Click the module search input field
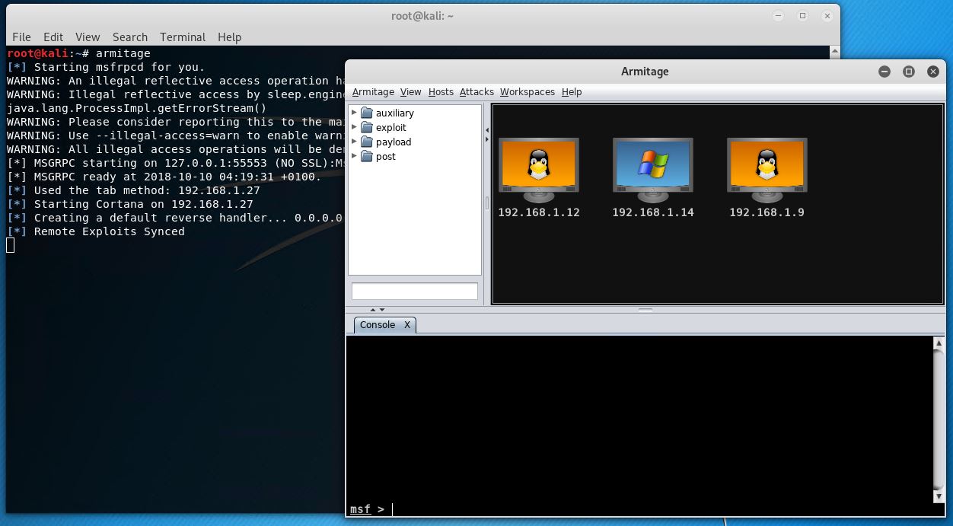Viewport: 953px width, 526px height. (415, 291)
